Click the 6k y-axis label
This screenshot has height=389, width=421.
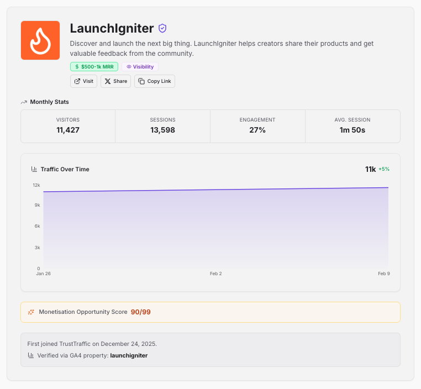tap(38, 226)
